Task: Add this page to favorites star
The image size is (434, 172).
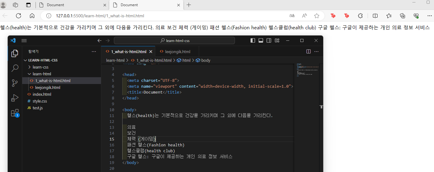Action: (x=317, y=16)
